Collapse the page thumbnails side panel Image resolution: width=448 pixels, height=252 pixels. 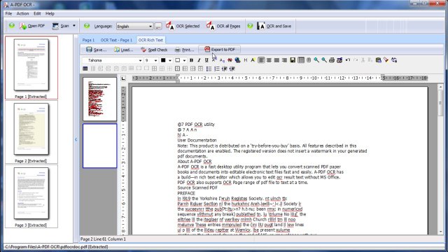click(x=76, y=139)
